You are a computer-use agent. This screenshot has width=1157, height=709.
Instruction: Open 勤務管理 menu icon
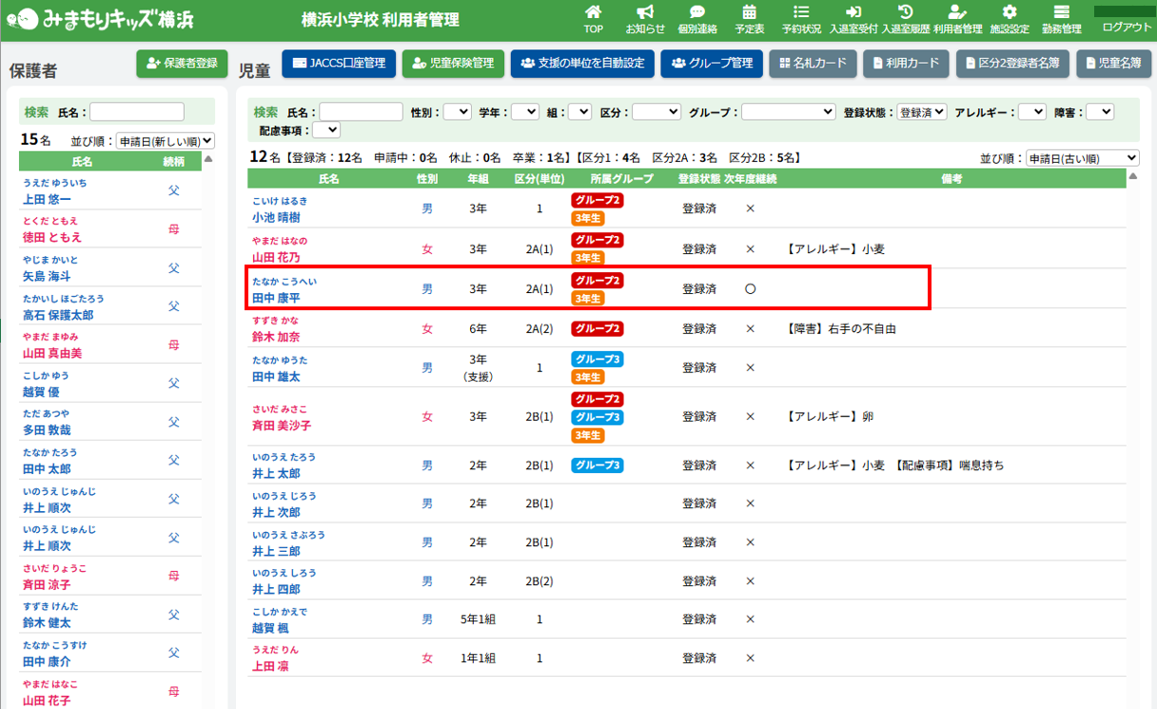click(1062, 13)
